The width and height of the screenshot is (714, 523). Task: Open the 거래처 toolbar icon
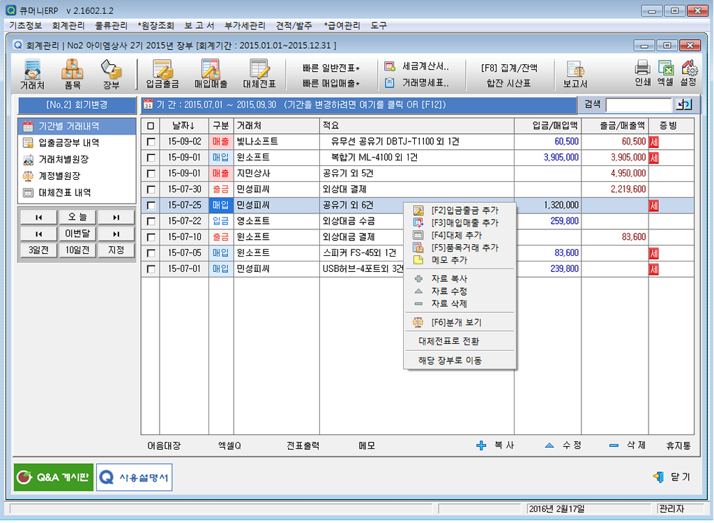[32, 74]
